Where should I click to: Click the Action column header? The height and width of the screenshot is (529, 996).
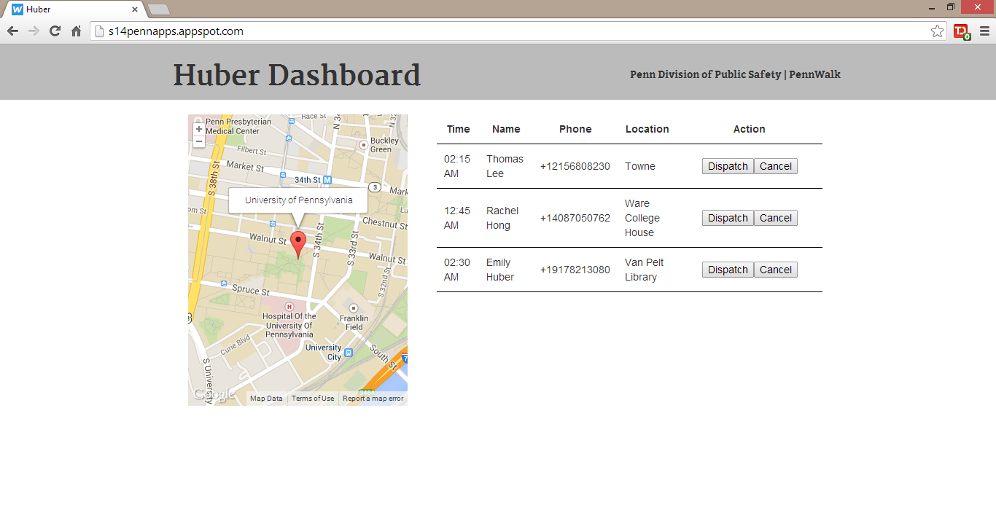[x=749, y=129]
